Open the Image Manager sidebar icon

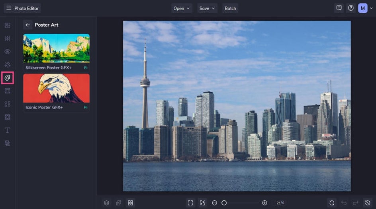click(8, 25)
